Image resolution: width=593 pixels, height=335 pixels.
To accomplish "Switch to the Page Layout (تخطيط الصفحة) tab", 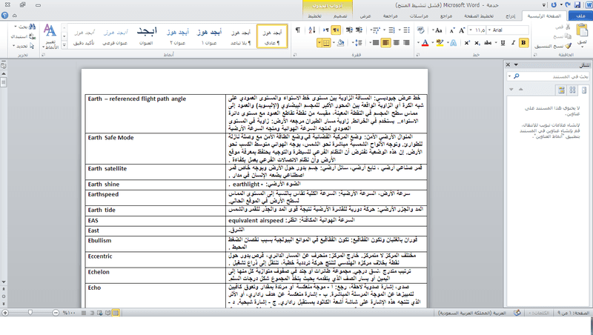I will 479,16.
